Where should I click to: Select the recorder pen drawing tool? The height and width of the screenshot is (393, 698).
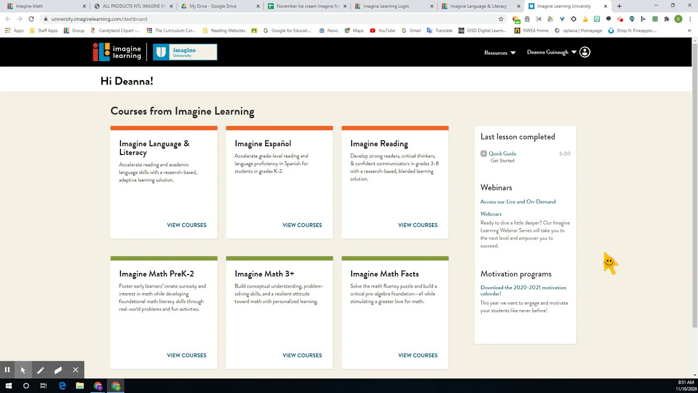tap(40, 370)
